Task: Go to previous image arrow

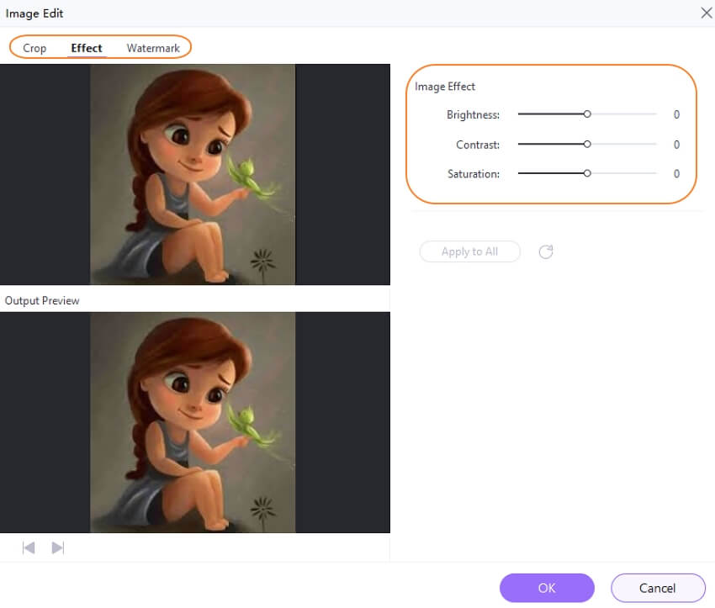Action: (x=29, y=547)
